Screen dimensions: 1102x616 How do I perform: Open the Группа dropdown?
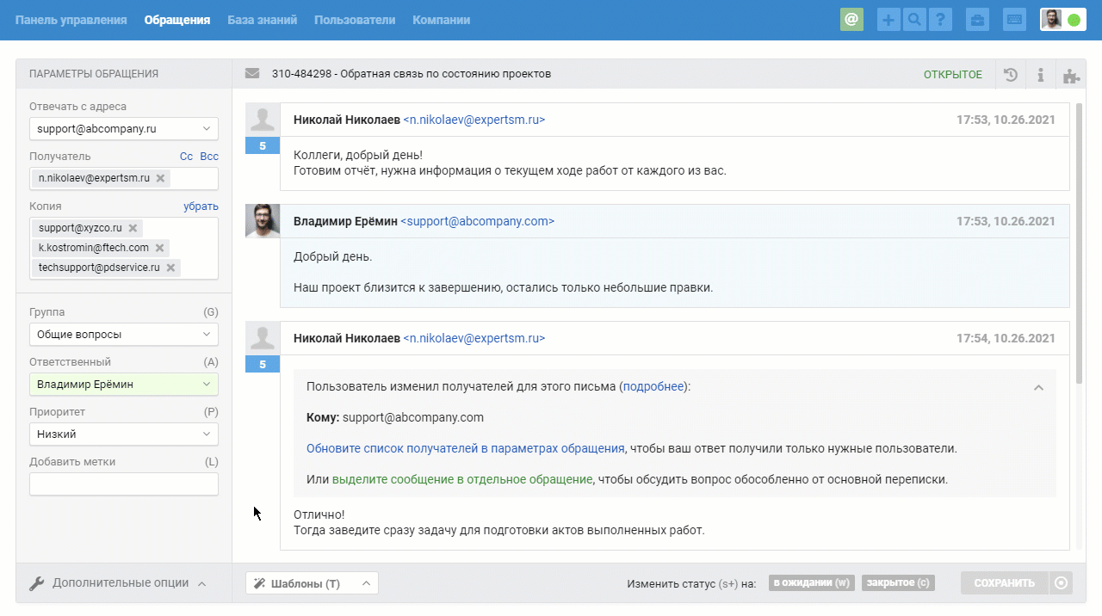coord(123,334)
